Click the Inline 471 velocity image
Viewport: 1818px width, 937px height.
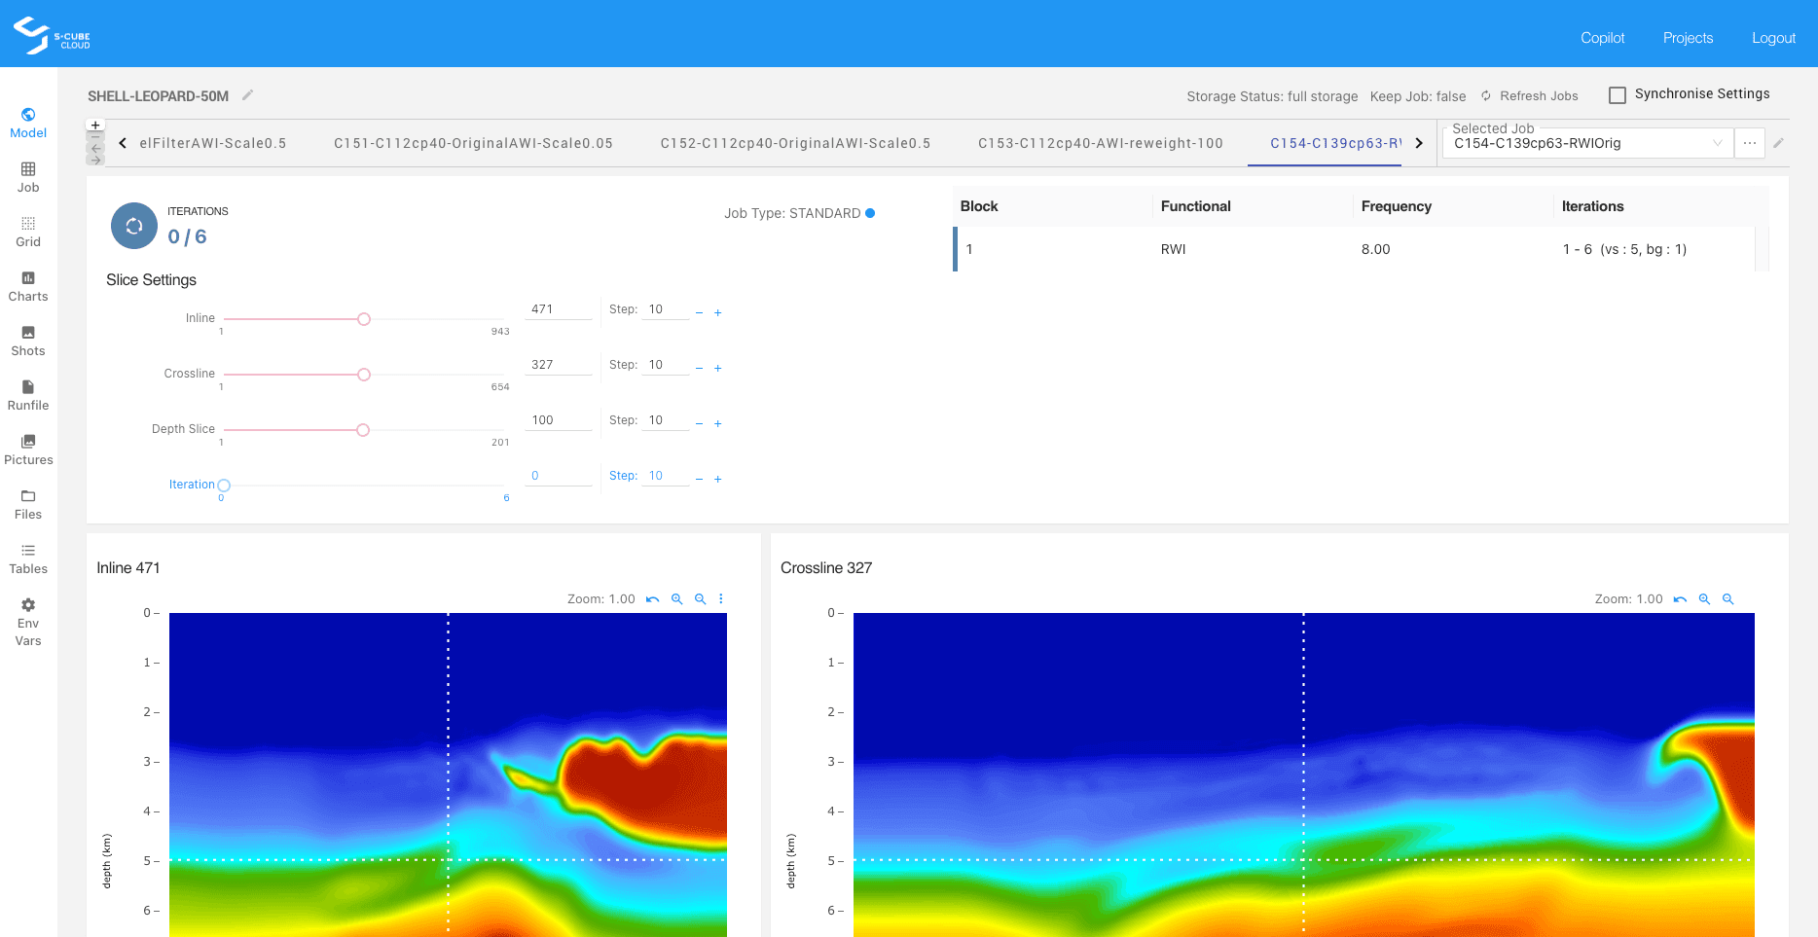point(448,775)
